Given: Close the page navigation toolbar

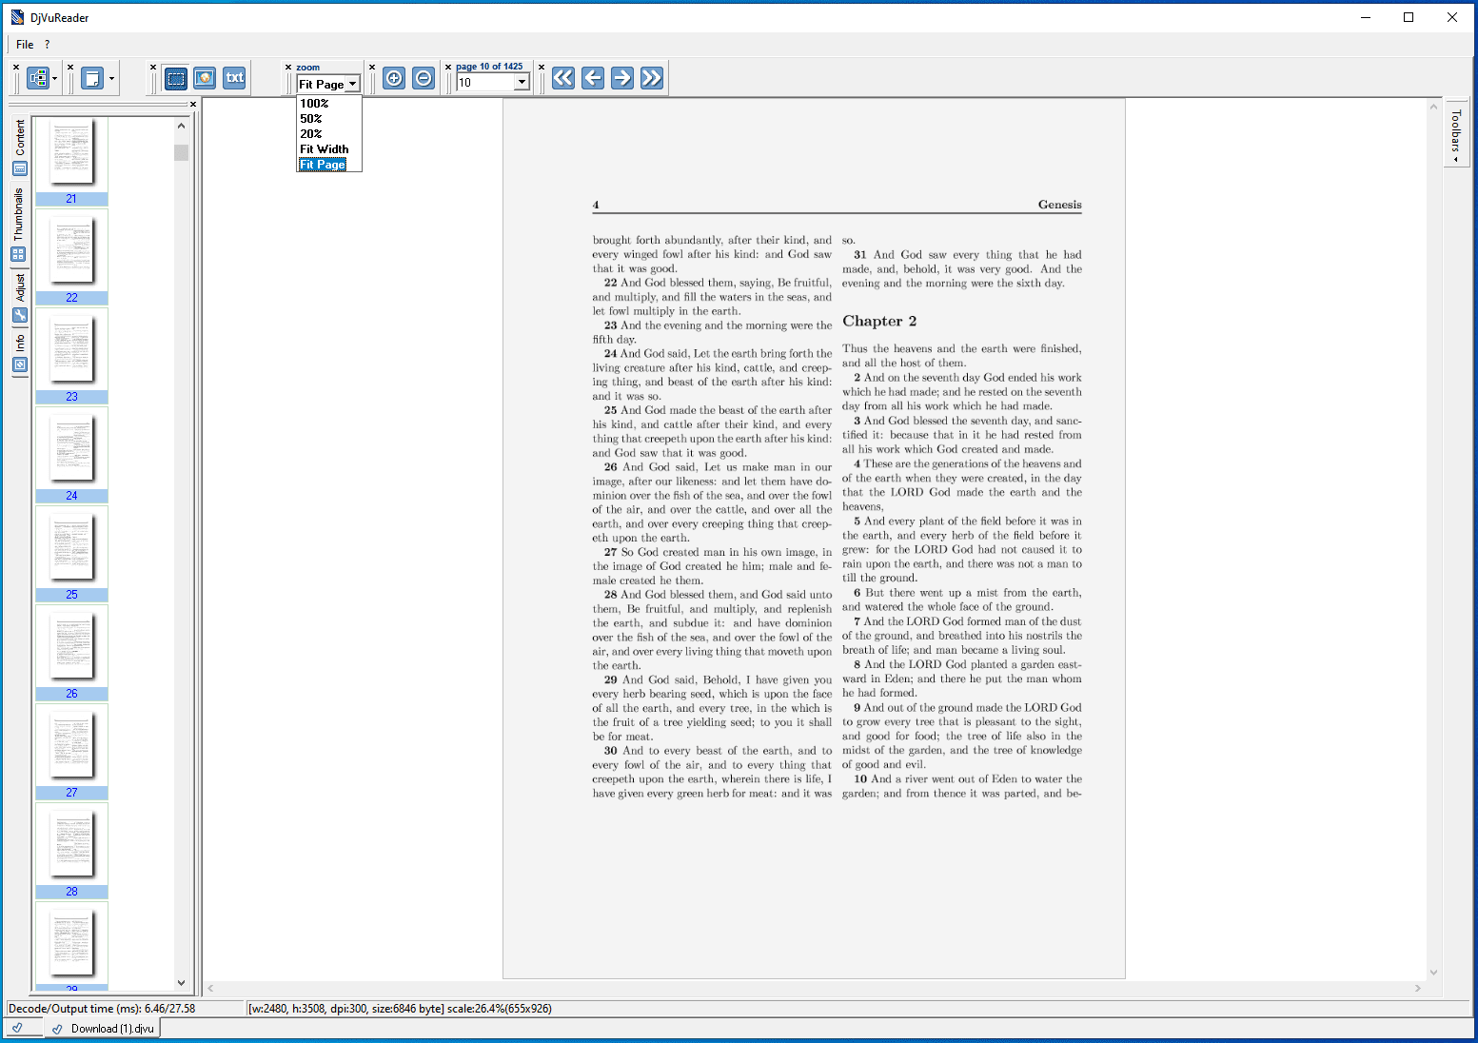Looking at the screenshot, I should 542,67.
